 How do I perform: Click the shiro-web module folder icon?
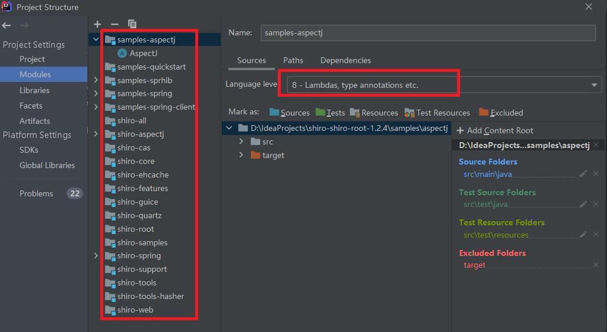click(x=110, y=310)
